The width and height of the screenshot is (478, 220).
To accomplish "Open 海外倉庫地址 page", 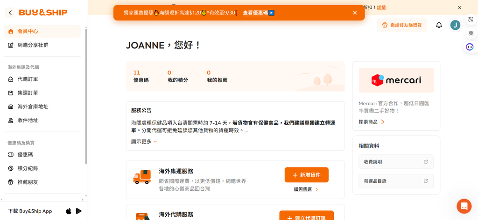I will coord(42,107).
